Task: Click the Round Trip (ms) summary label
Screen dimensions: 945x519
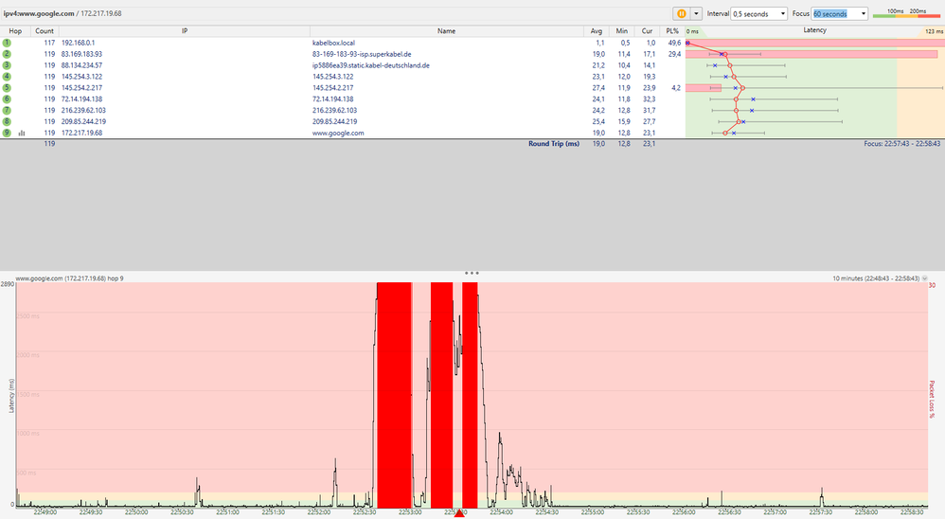Action: click(554, 143)
